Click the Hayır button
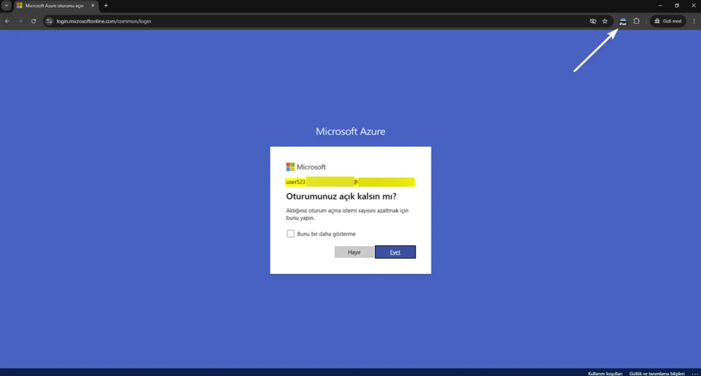701x376 pixels. pyautogui.click(x=354, y=252)
